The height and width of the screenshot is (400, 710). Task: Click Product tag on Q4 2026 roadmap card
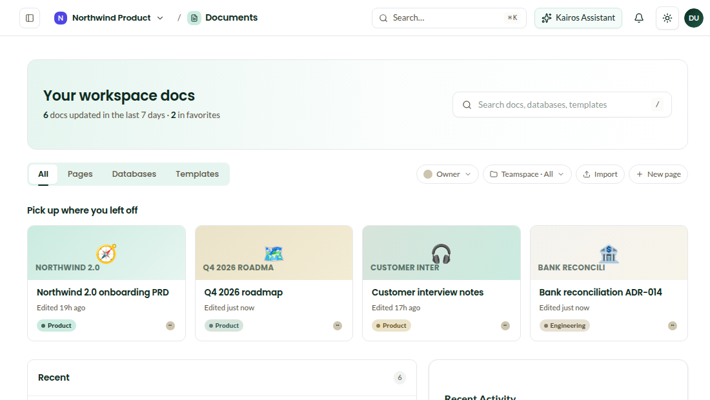pos(224,325)
